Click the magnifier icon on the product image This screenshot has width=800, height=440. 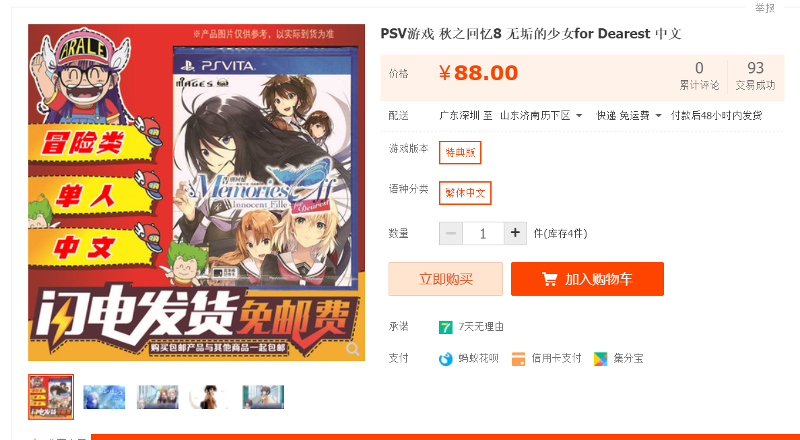[x=353, y=348]
